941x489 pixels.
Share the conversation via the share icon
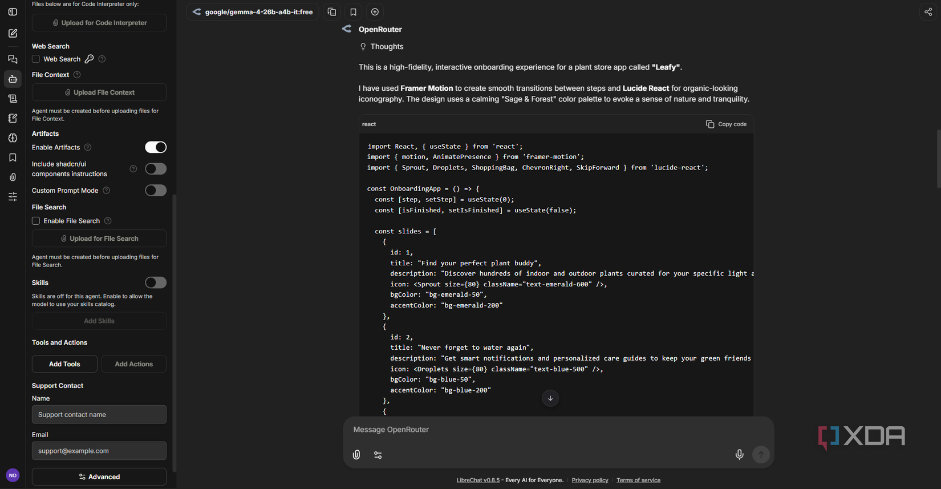tap(928, 12)
